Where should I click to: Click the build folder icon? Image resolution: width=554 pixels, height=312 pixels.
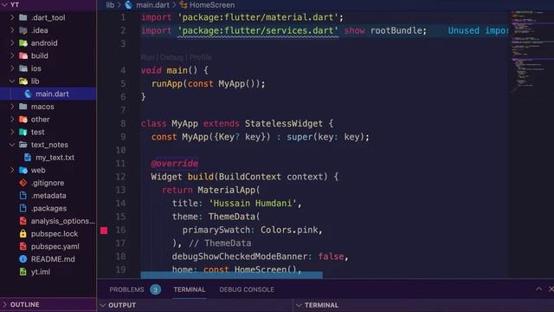point(23,55)
